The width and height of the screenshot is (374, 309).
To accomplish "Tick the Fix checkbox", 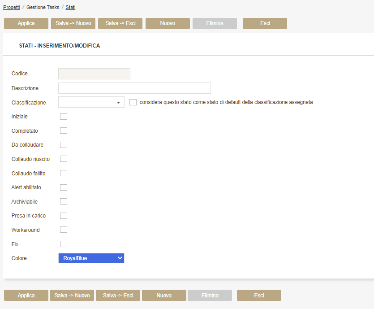I will coord(64,244).
